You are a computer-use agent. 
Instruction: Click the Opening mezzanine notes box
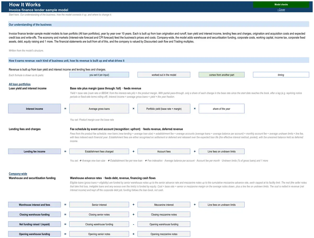coord(164,234)
